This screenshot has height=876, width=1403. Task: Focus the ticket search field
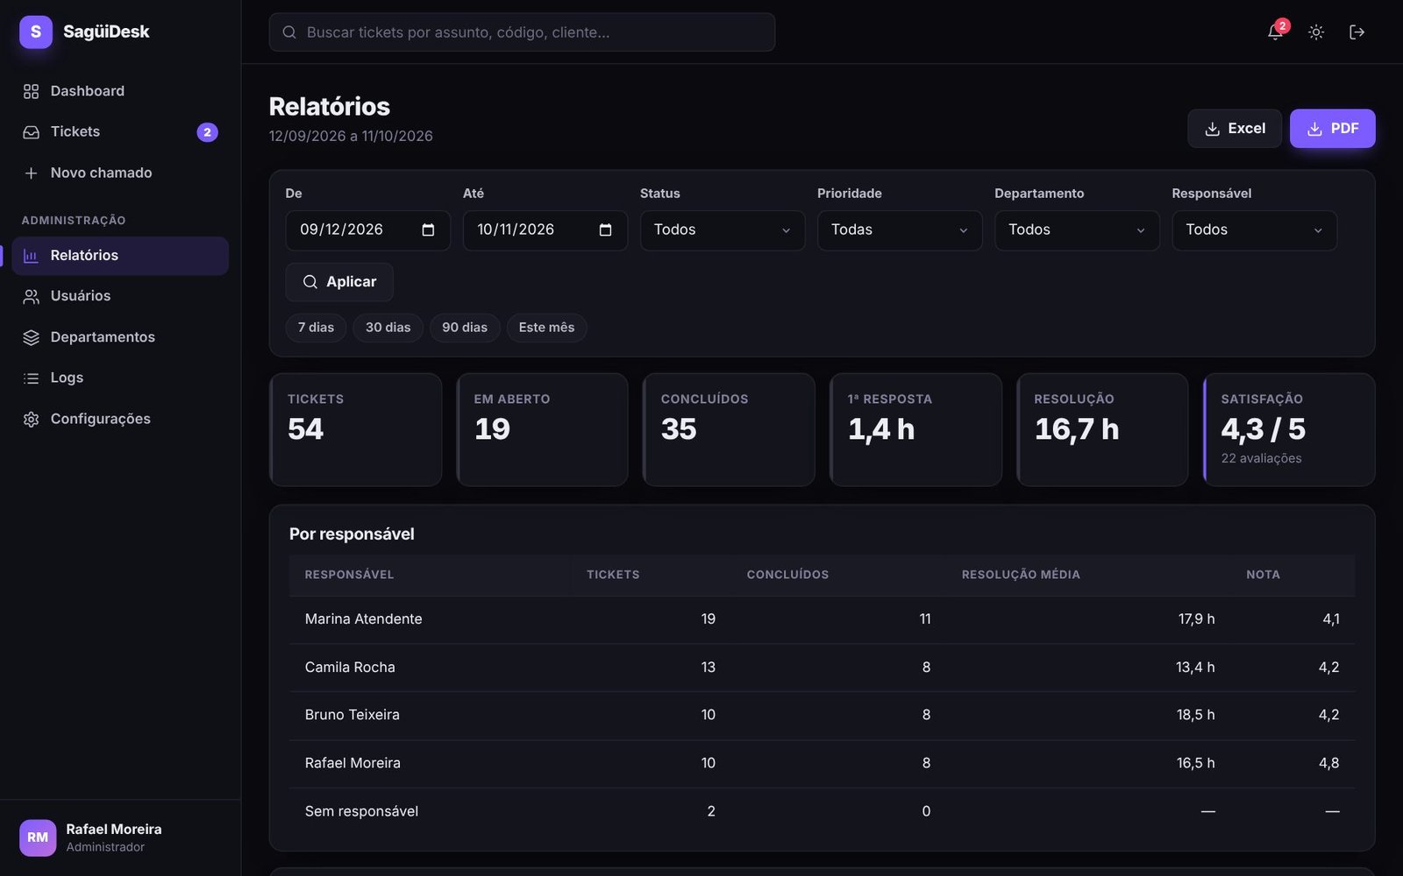(x=522, y=32)
